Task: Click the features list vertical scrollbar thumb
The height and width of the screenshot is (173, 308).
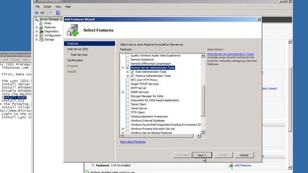Action: 203,101
